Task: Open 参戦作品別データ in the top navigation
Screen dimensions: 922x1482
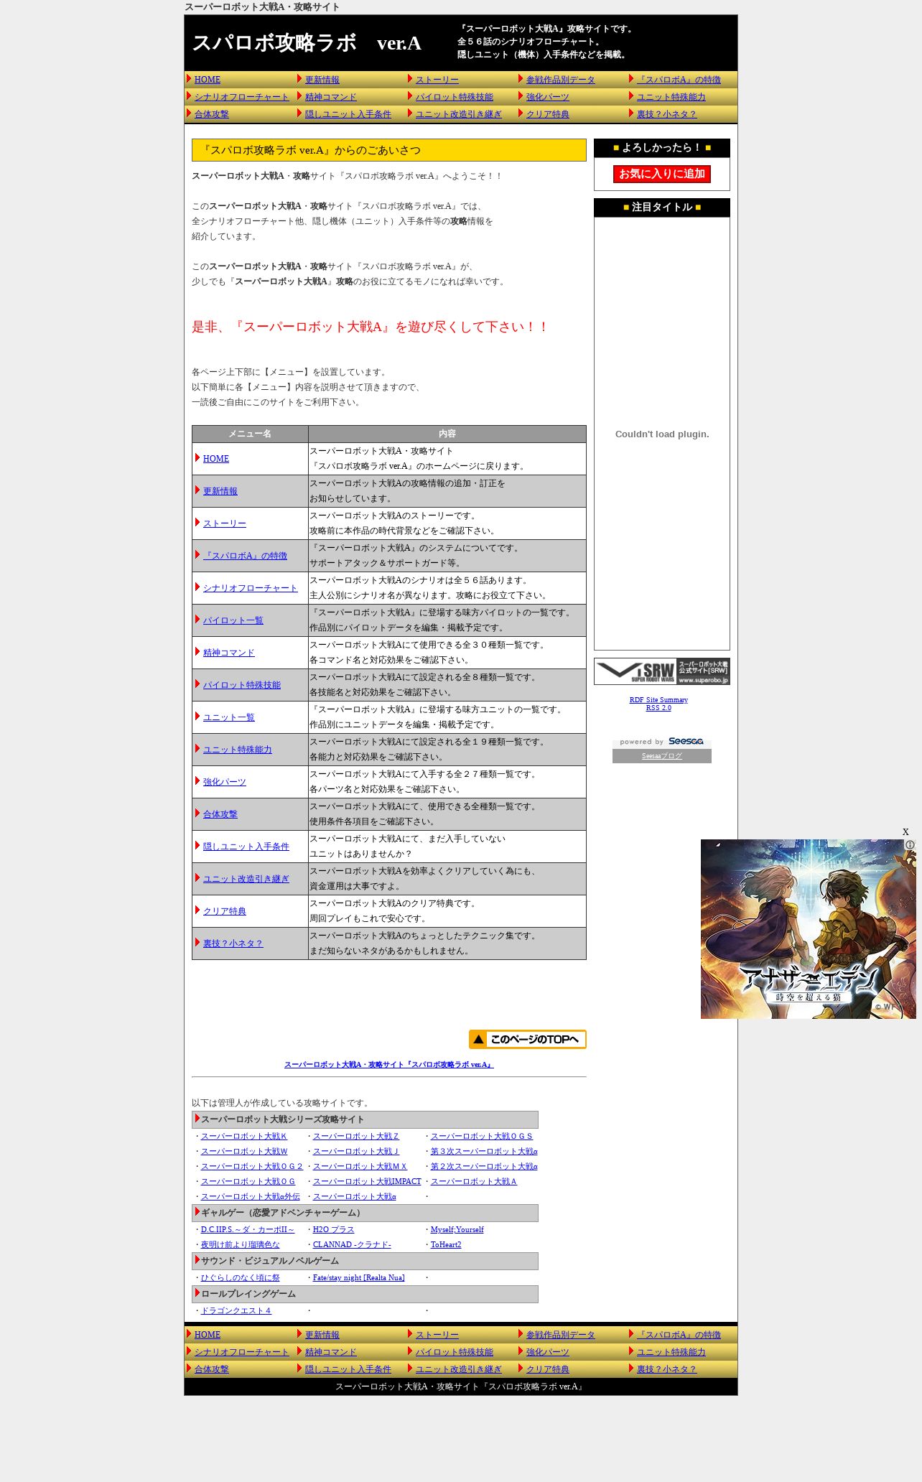Action: [561, 80]
